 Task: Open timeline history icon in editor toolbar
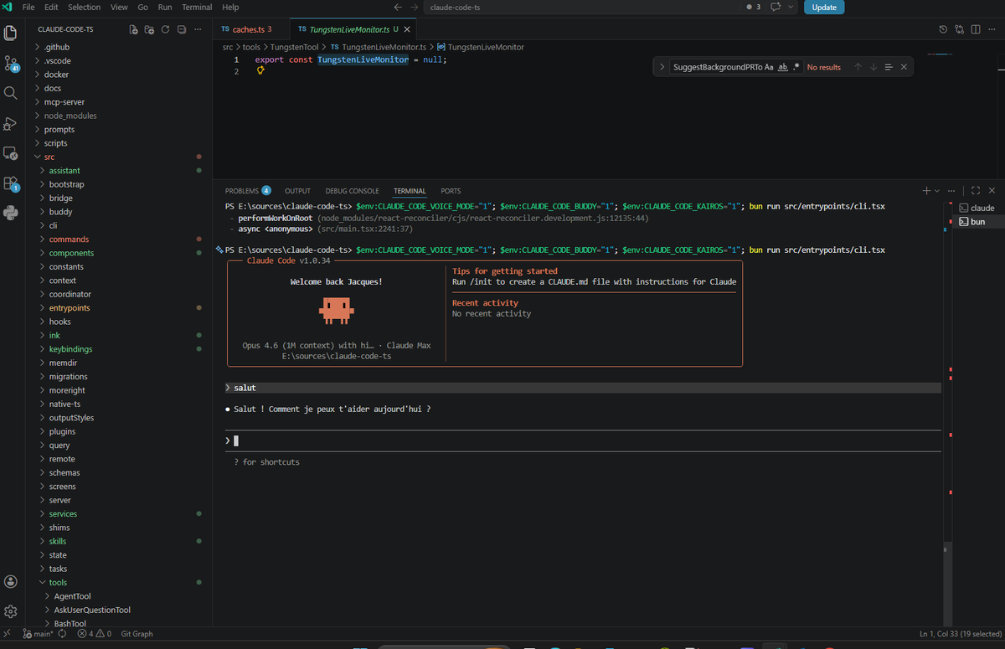pyautogui.click(x=943, y=29)
